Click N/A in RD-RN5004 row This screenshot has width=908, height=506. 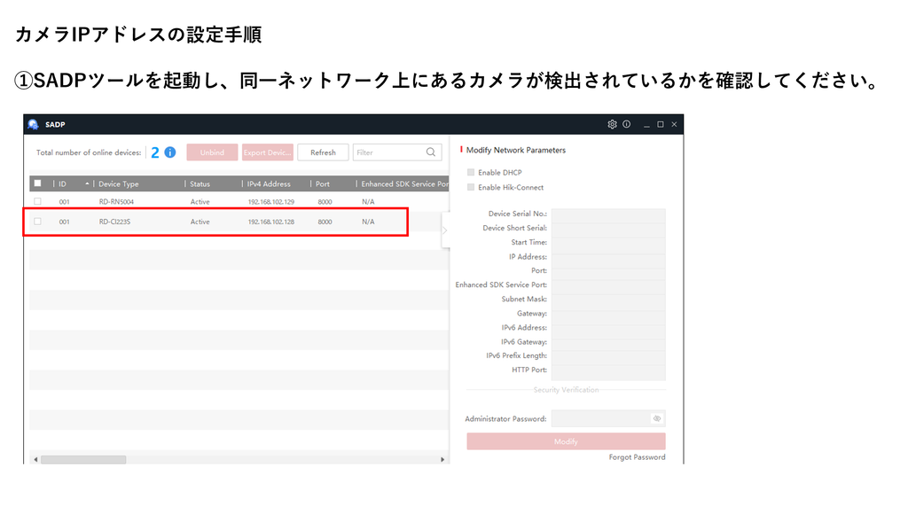[368, 202]
